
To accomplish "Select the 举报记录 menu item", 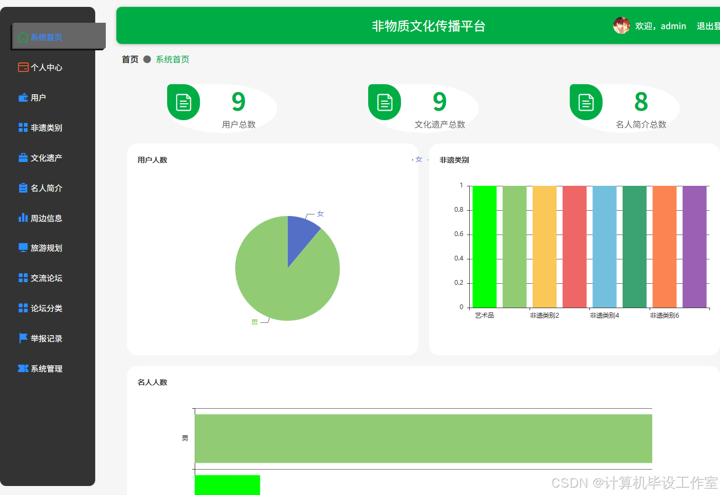I will [x=48, y=338].
